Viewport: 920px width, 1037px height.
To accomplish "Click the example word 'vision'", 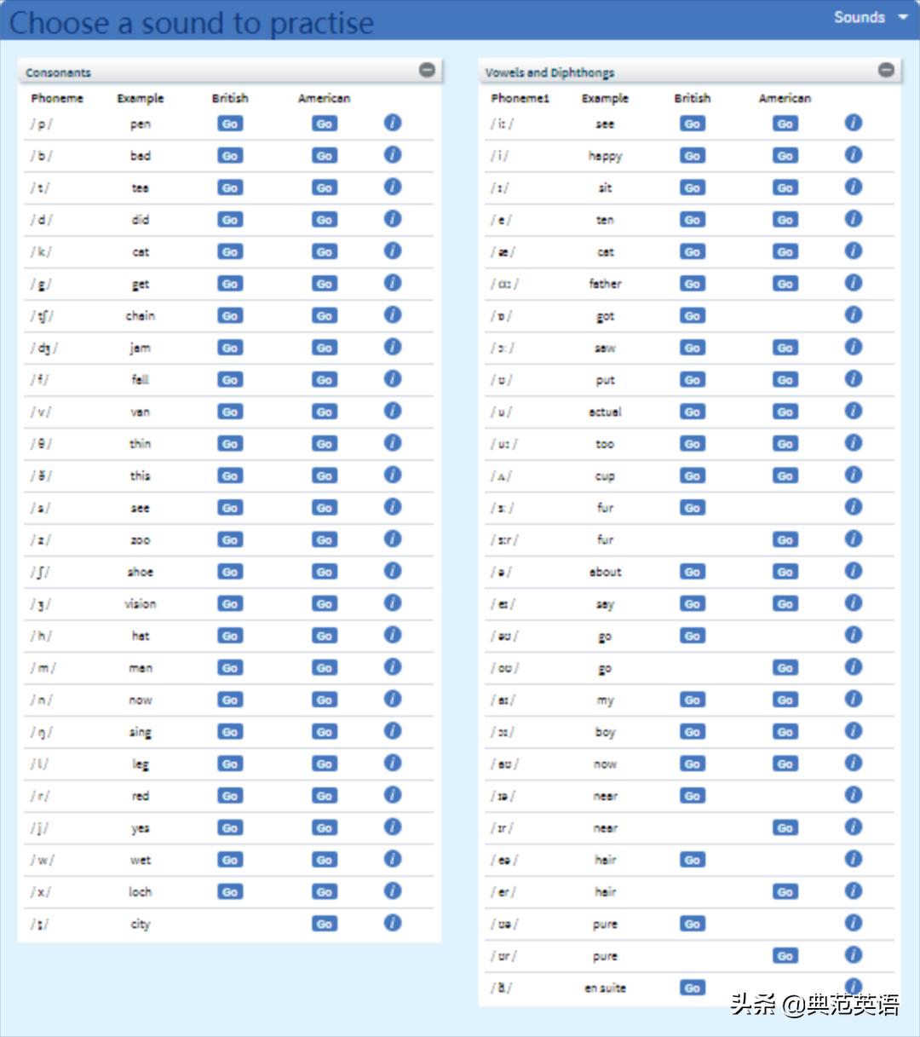I will [141, 603].
